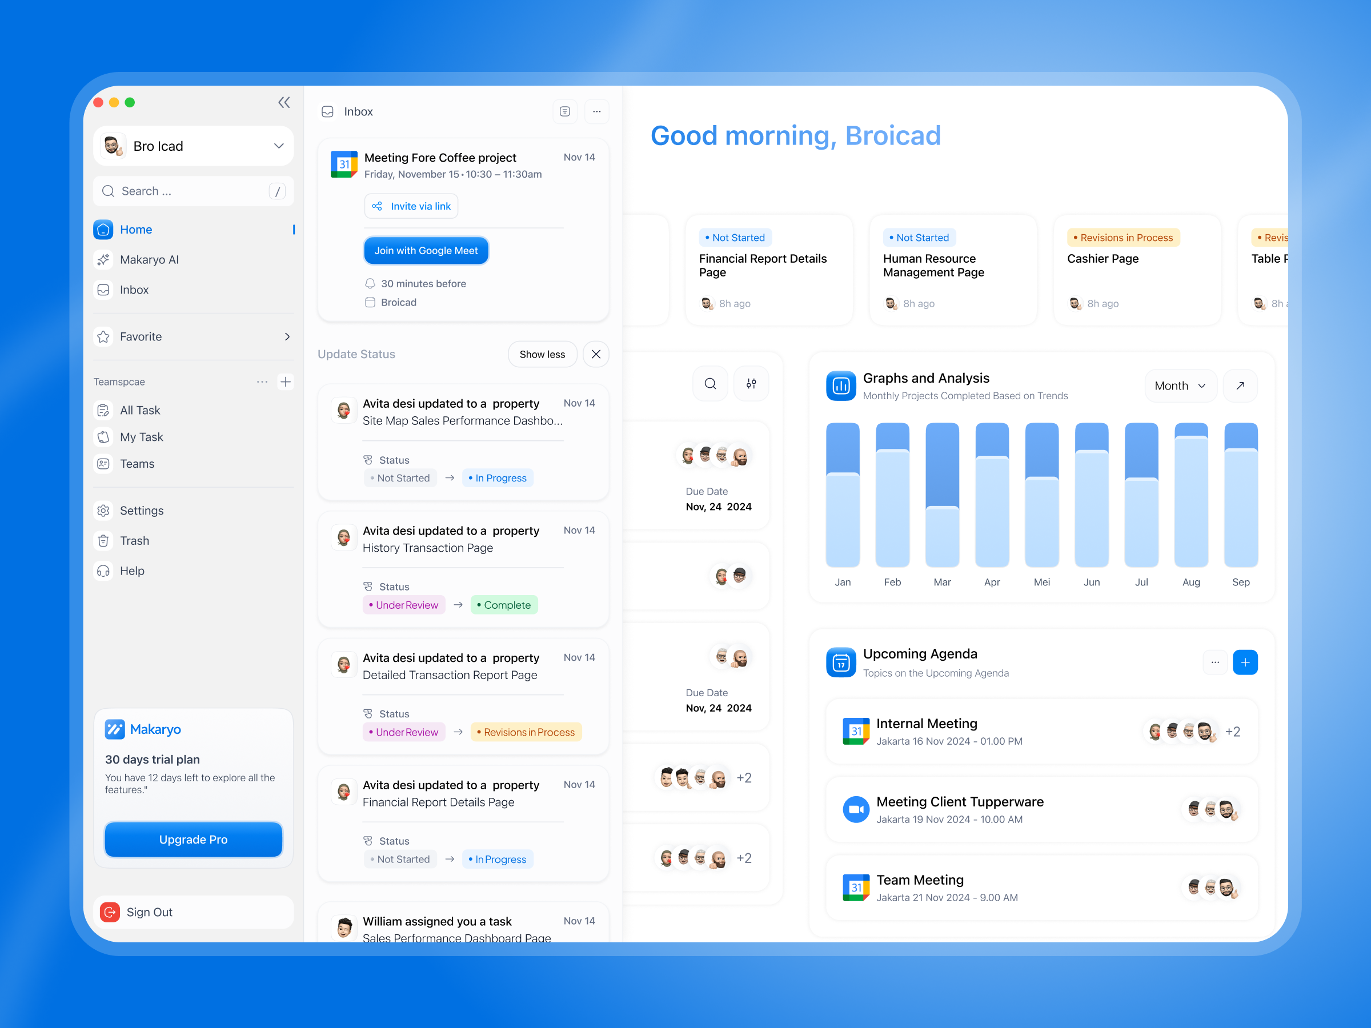1371x1028 pixels.
Task: Open Settings from the sidebar
Action: [142, 511]
